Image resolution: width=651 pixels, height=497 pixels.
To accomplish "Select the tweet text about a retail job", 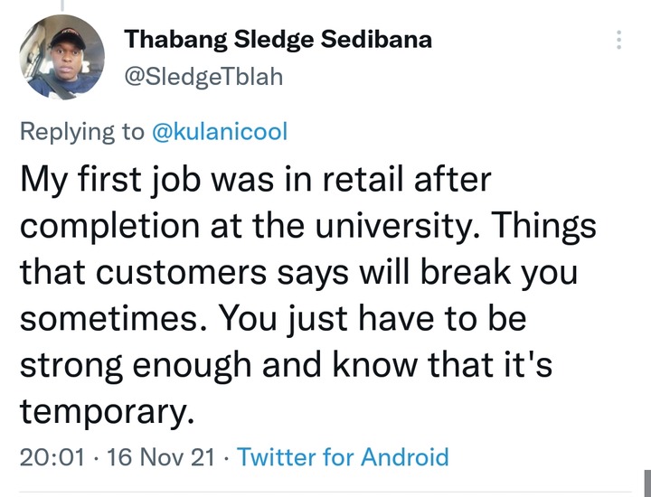I will click(308, 295).
